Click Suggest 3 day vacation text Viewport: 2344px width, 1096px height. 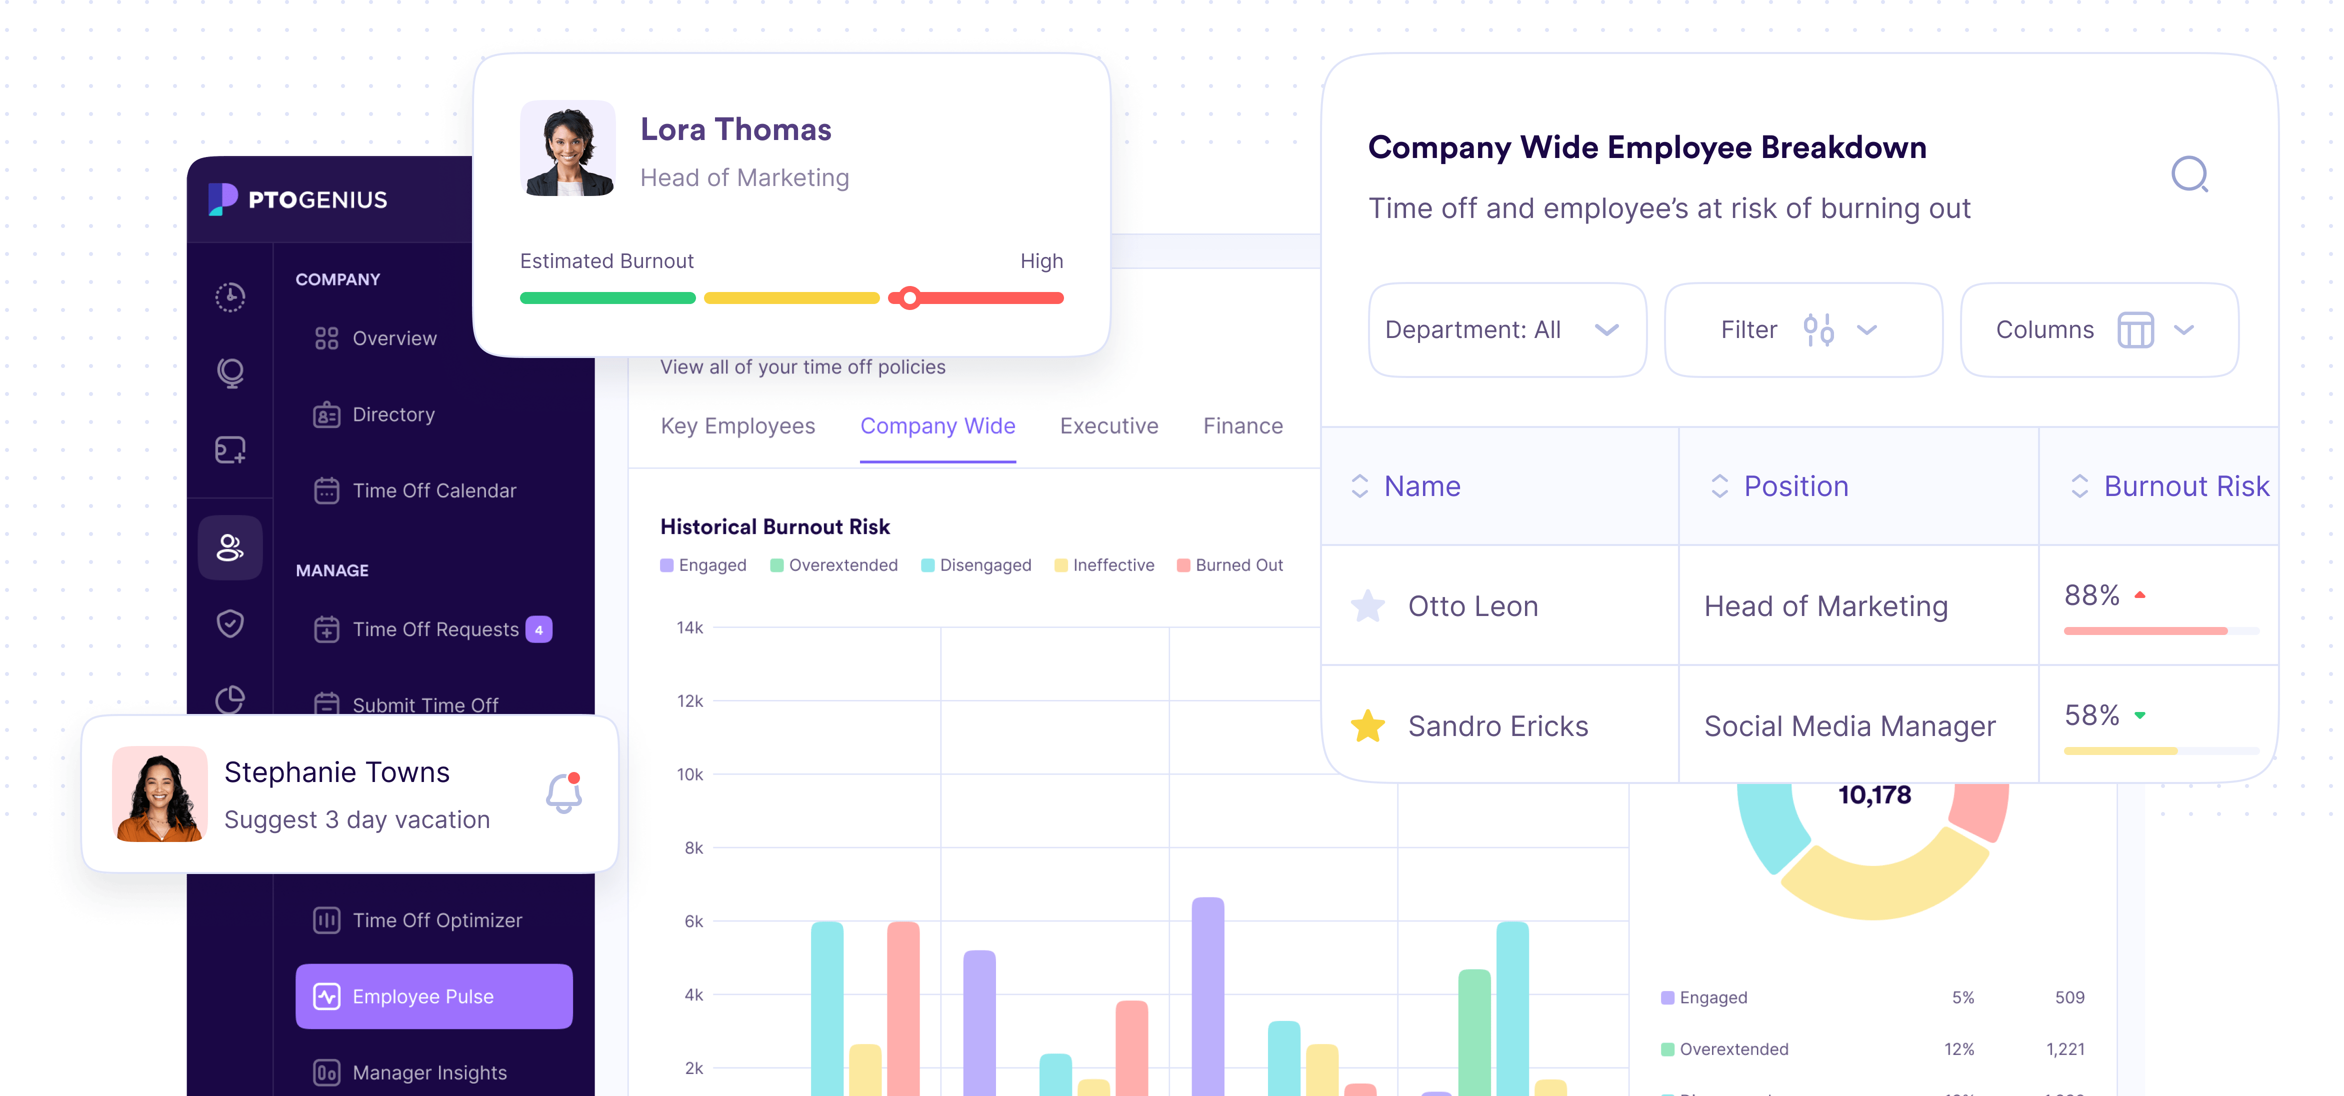[356, 820]
